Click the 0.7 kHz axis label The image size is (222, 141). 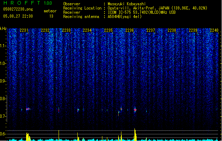(x=3, y=116)
